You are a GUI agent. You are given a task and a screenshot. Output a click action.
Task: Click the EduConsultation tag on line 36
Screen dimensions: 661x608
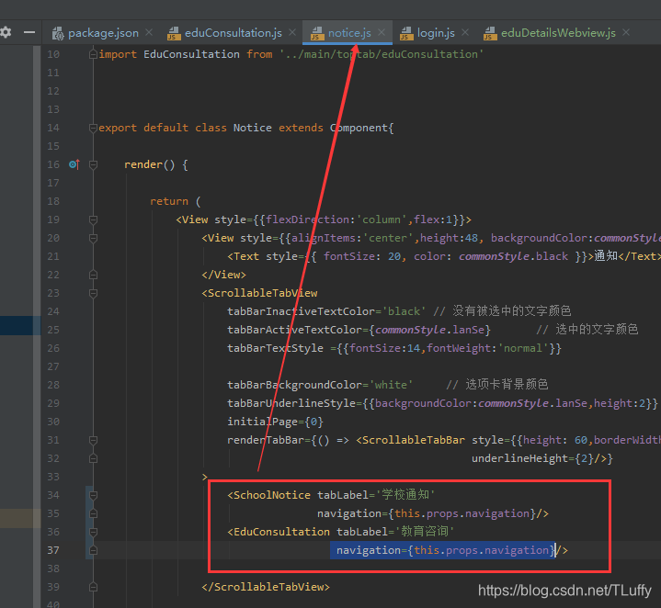pos(279,532)
